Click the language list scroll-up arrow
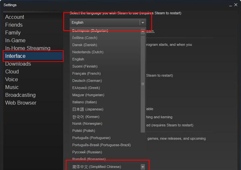Viewport: 241px width, 170px height. point(143,31)
